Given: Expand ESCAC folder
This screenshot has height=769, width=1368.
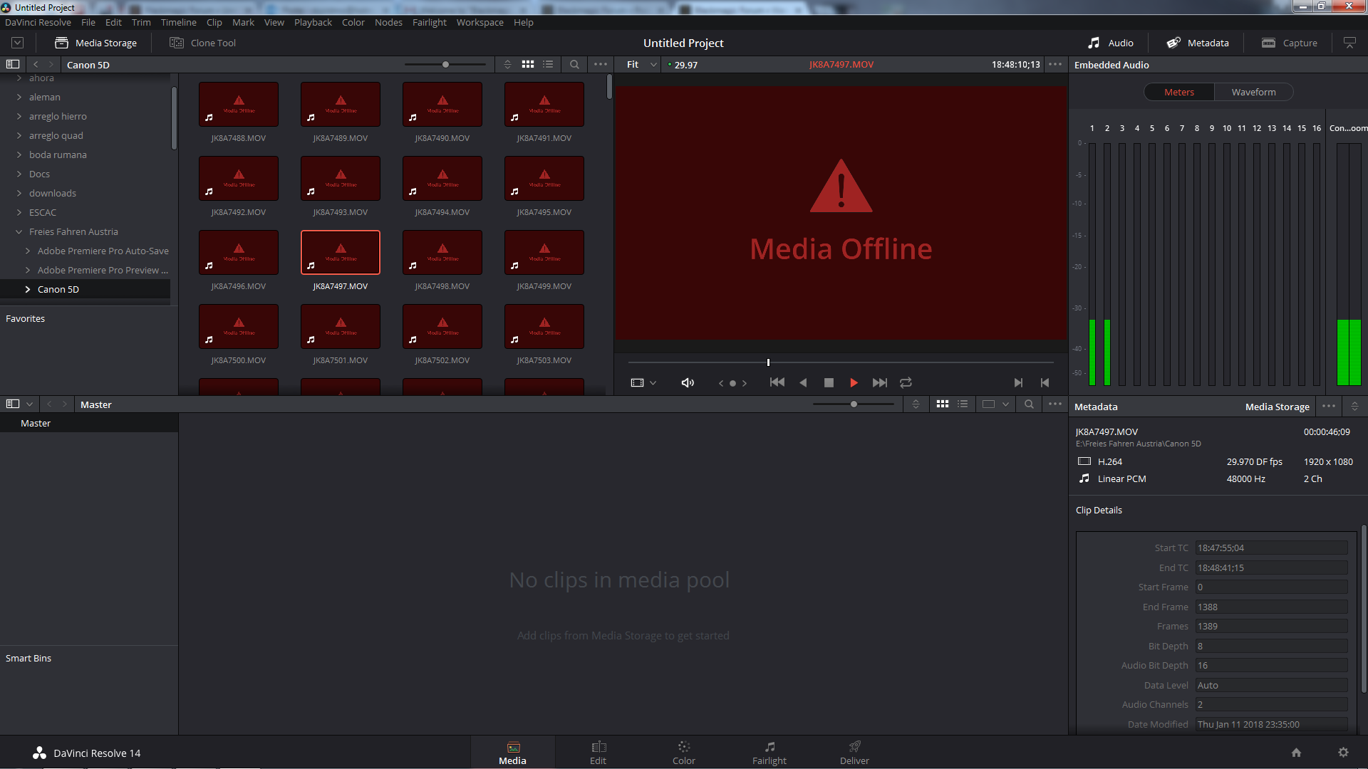Looking at the screenshot, I should tap(19, 212).
